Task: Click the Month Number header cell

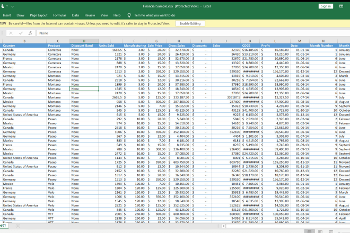Action: coord(323,46)
